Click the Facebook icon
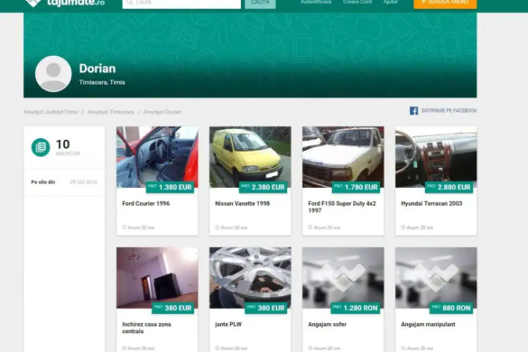The image size is (528, 352). (413, 110)
